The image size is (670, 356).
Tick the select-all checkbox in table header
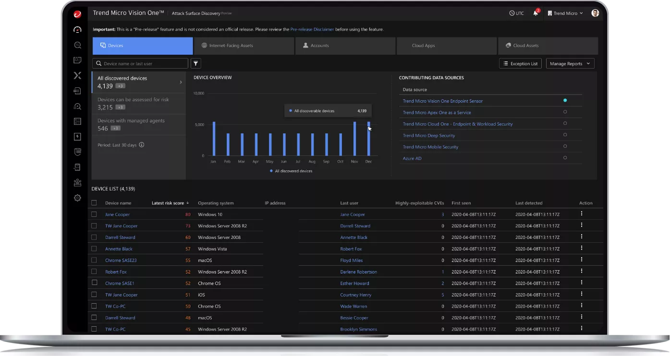(94, 203)
